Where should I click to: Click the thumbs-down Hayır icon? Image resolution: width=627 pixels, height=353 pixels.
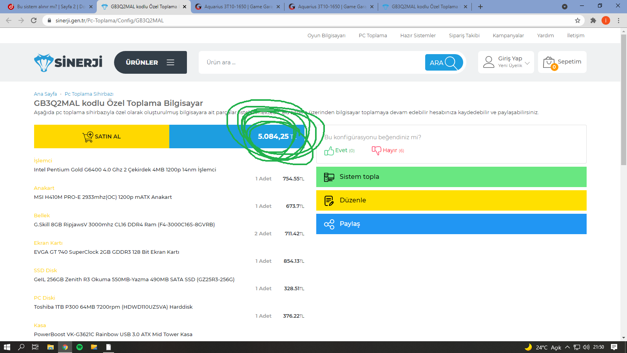click(x=377, y=151)
